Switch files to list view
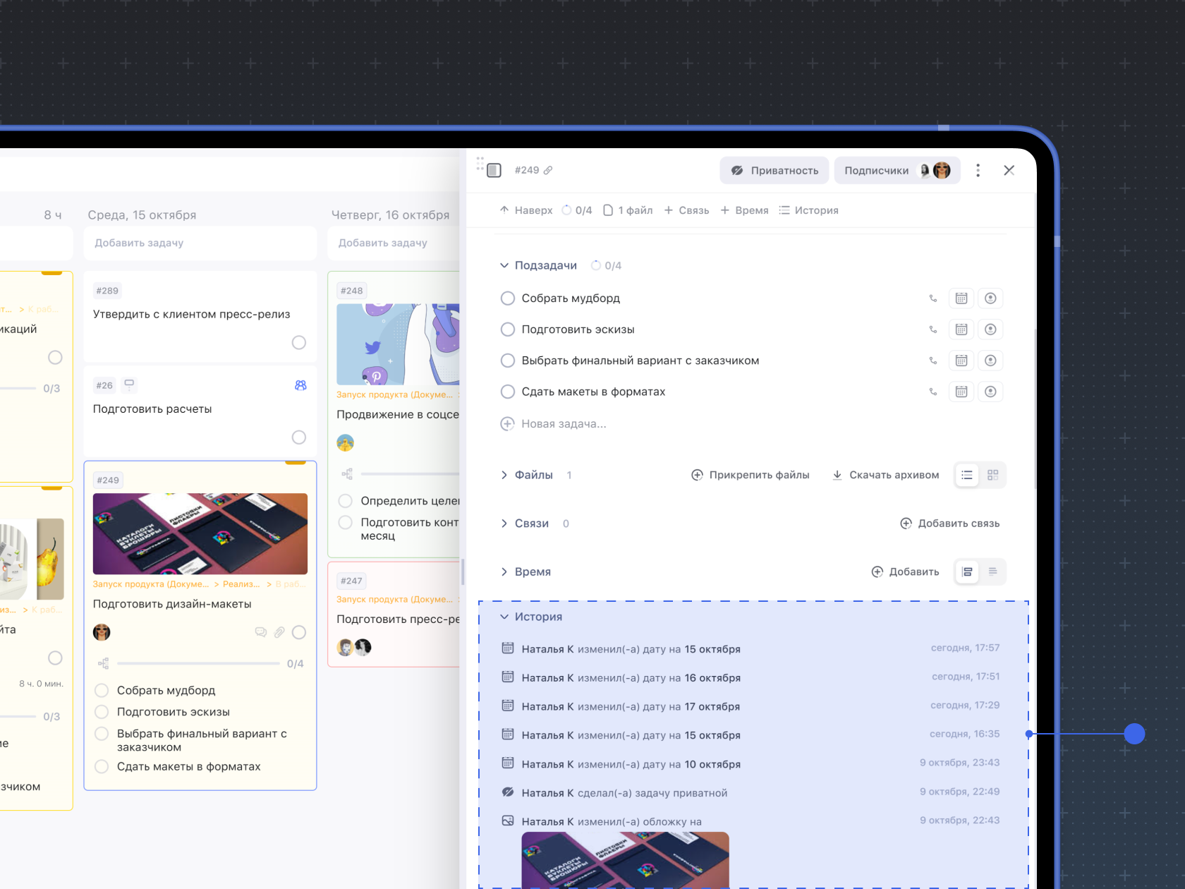The width and height of the screenshot is (1185, 889). (x=967, y=476)
